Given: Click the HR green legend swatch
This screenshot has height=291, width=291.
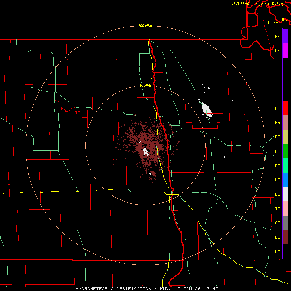Looking at the screenshot, I should pos(286,151).
